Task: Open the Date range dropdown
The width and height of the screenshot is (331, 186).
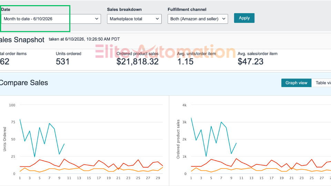Action: pyautogui.click(x=51, y=19)
